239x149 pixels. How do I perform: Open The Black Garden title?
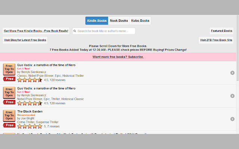[30, 111]
